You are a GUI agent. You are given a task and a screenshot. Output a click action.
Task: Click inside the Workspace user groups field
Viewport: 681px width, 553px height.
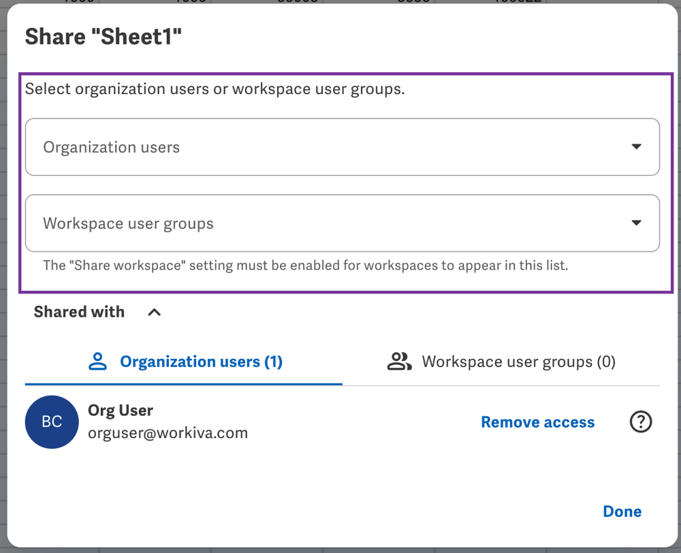pos(327,223)
